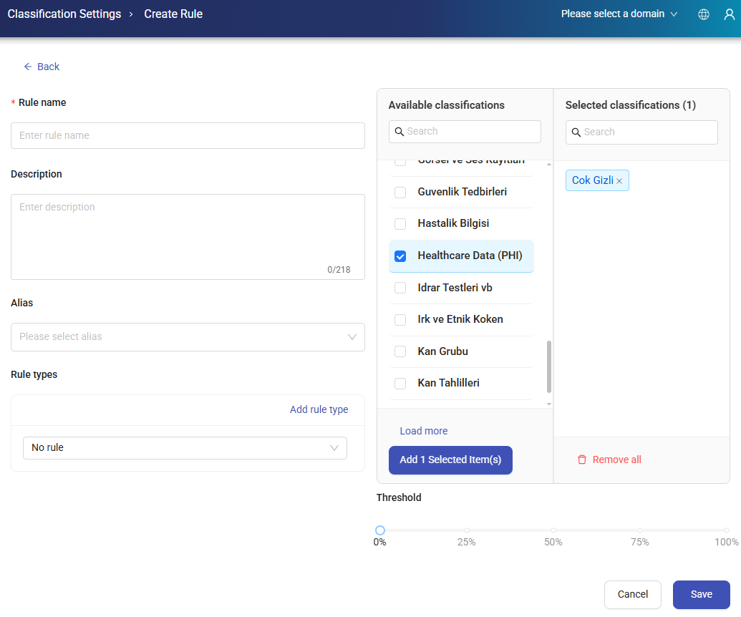Check the Kan Grubu checkbox
741x617 pixels.
point(400,351)
